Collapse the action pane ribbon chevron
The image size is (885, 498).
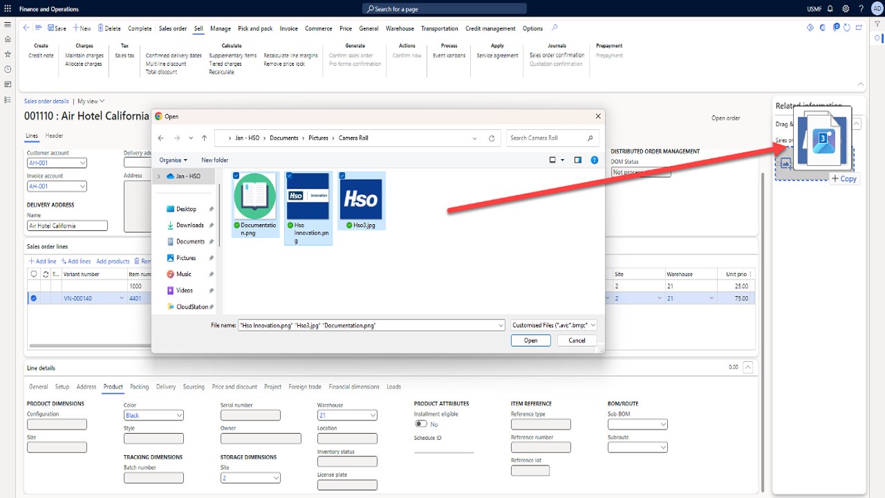point(861,84)
